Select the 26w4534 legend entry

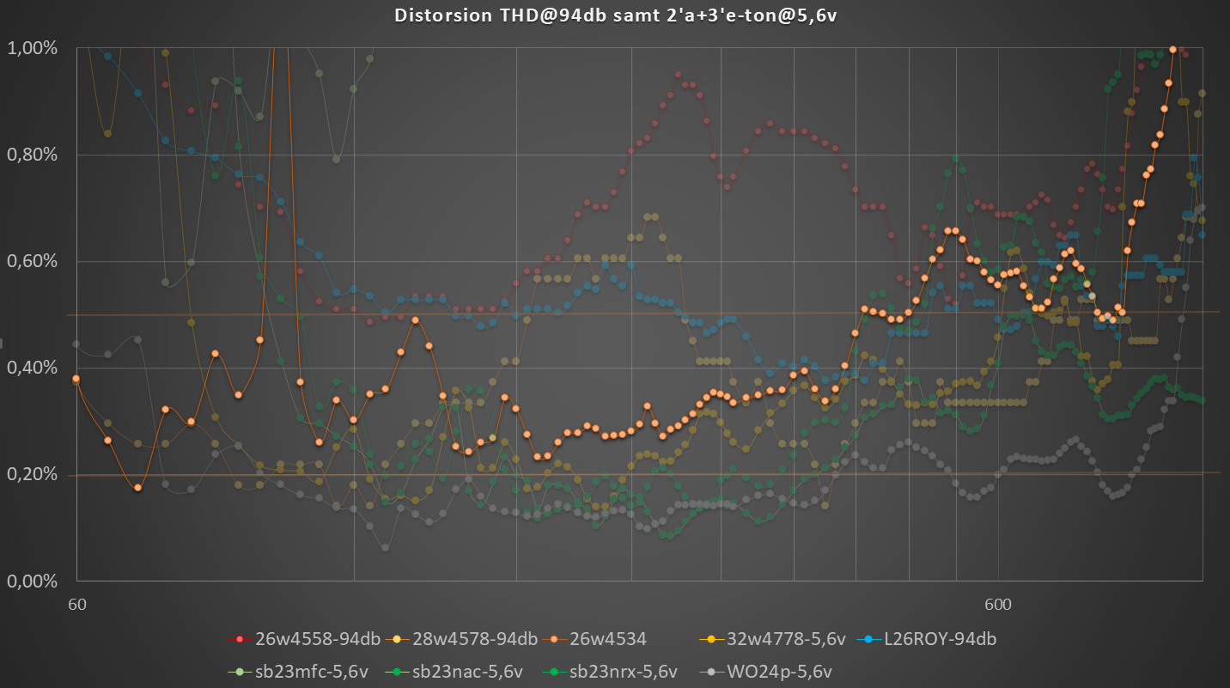pos(596,639)
